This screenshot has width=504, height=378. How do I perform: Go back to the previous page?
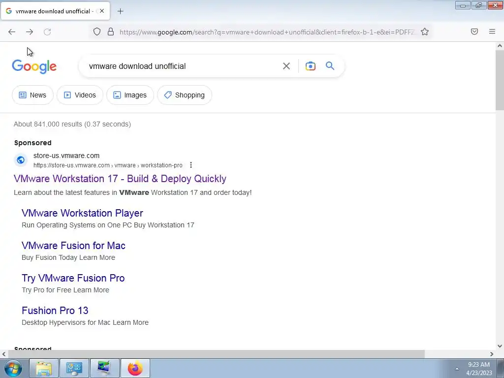click(x=12, y=32)
